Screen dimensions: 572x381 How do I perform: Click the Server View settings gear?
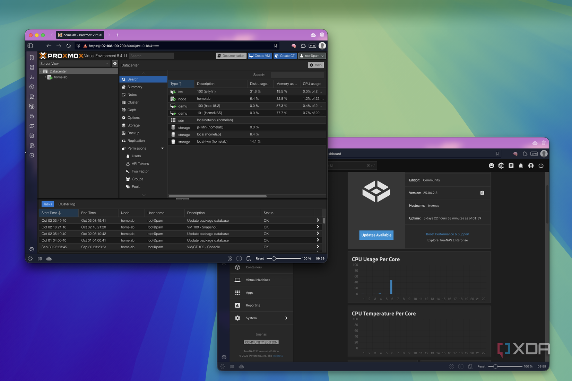[x=115, y=63]
